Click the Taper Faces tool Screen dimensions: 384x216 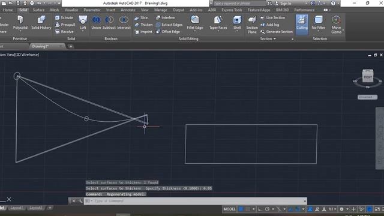[x=218, y=22]
